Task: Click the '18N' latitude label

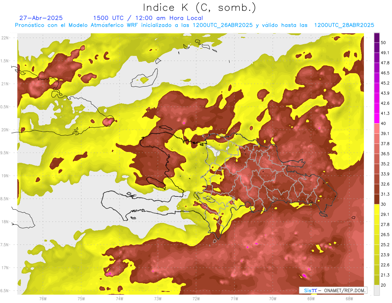Action: [5, 222]
